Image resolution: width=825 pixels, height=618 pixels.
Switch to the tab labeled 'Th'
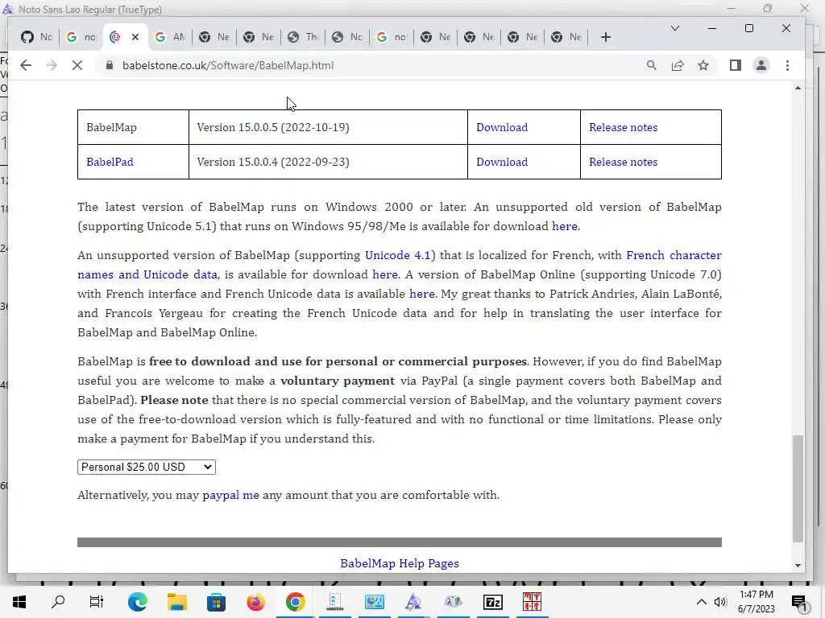(303, 37)
